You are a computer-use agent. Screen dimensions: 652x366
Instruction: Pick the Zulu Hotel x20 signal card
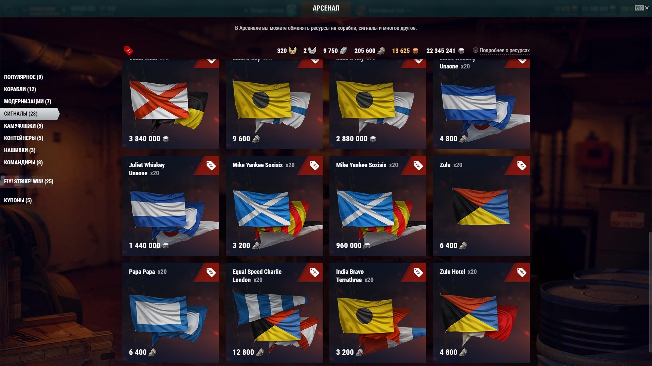click(481, 312)
